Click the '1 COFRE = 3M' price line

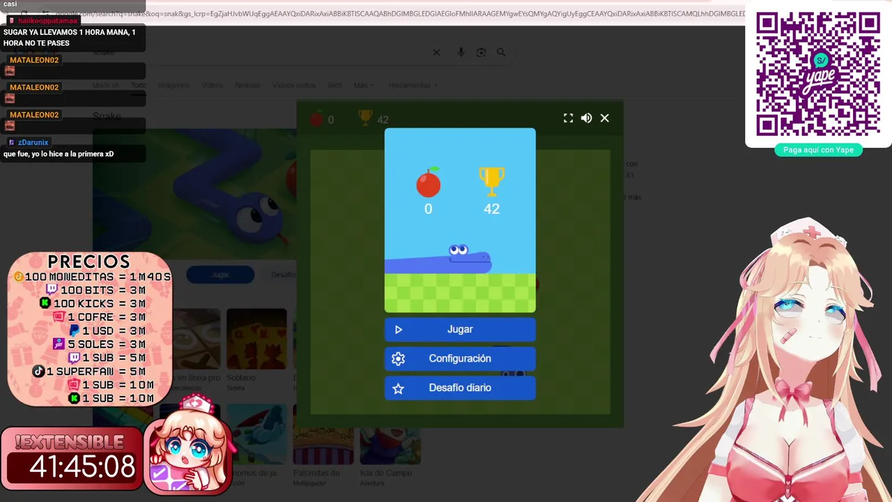[x=100, y=317]
